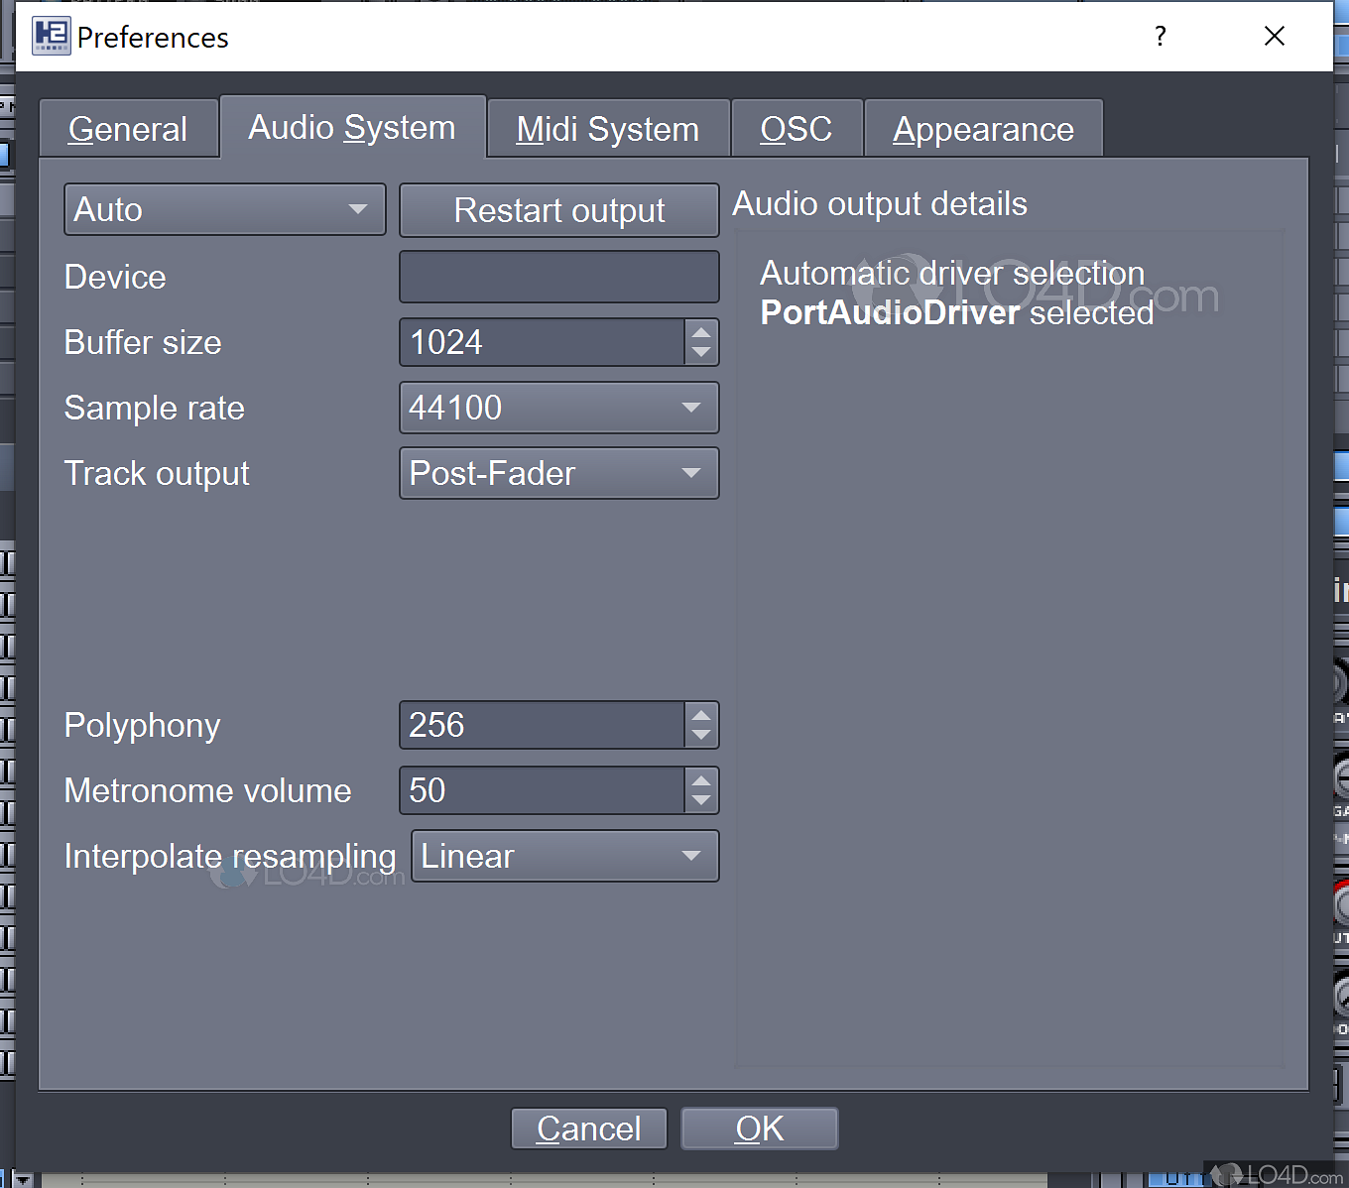Click the Metronome volume spinner up arrow
This screenshot has width=1349, height=1188.
[700, 779]
